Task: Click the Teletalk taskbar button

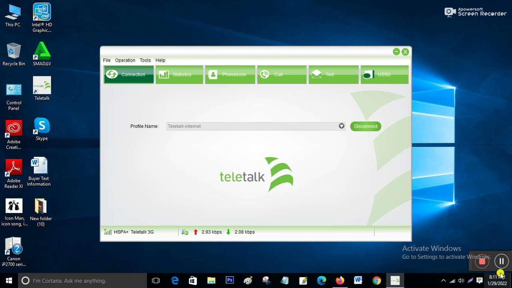Action: pos(395,281)
